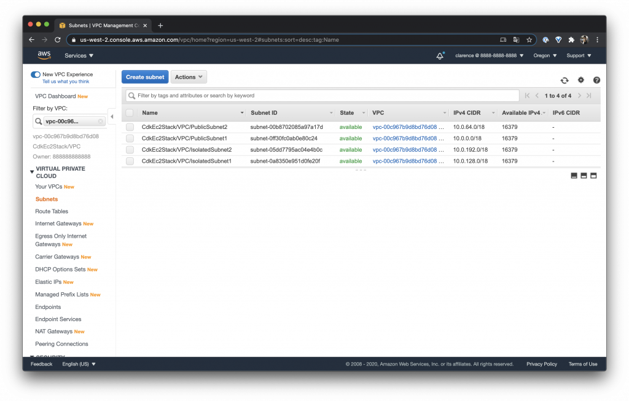Open Your VPCs in sidebar
Screen dimensions: 629x401
point(49,187)
